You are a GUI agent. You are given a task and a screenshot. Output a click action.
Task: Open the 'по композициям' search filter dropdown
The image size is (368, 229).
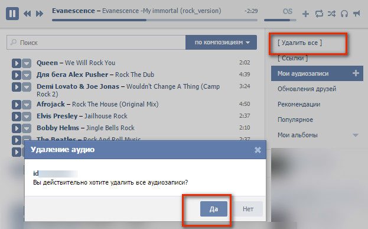[221, 43]
